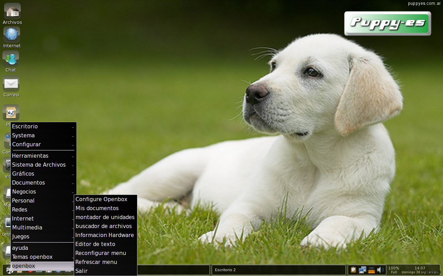Click the volume speaker tray icon
This screenshot has width=443, height=276.
(x=380, y=270)
